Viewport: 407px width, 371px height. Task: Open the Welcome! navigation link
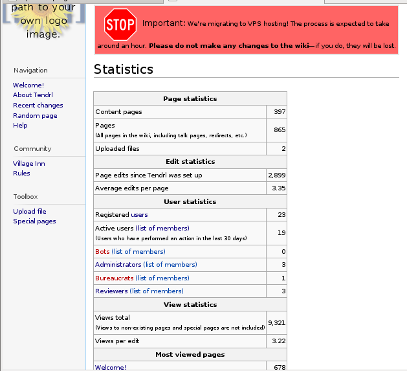click(28, 85)
